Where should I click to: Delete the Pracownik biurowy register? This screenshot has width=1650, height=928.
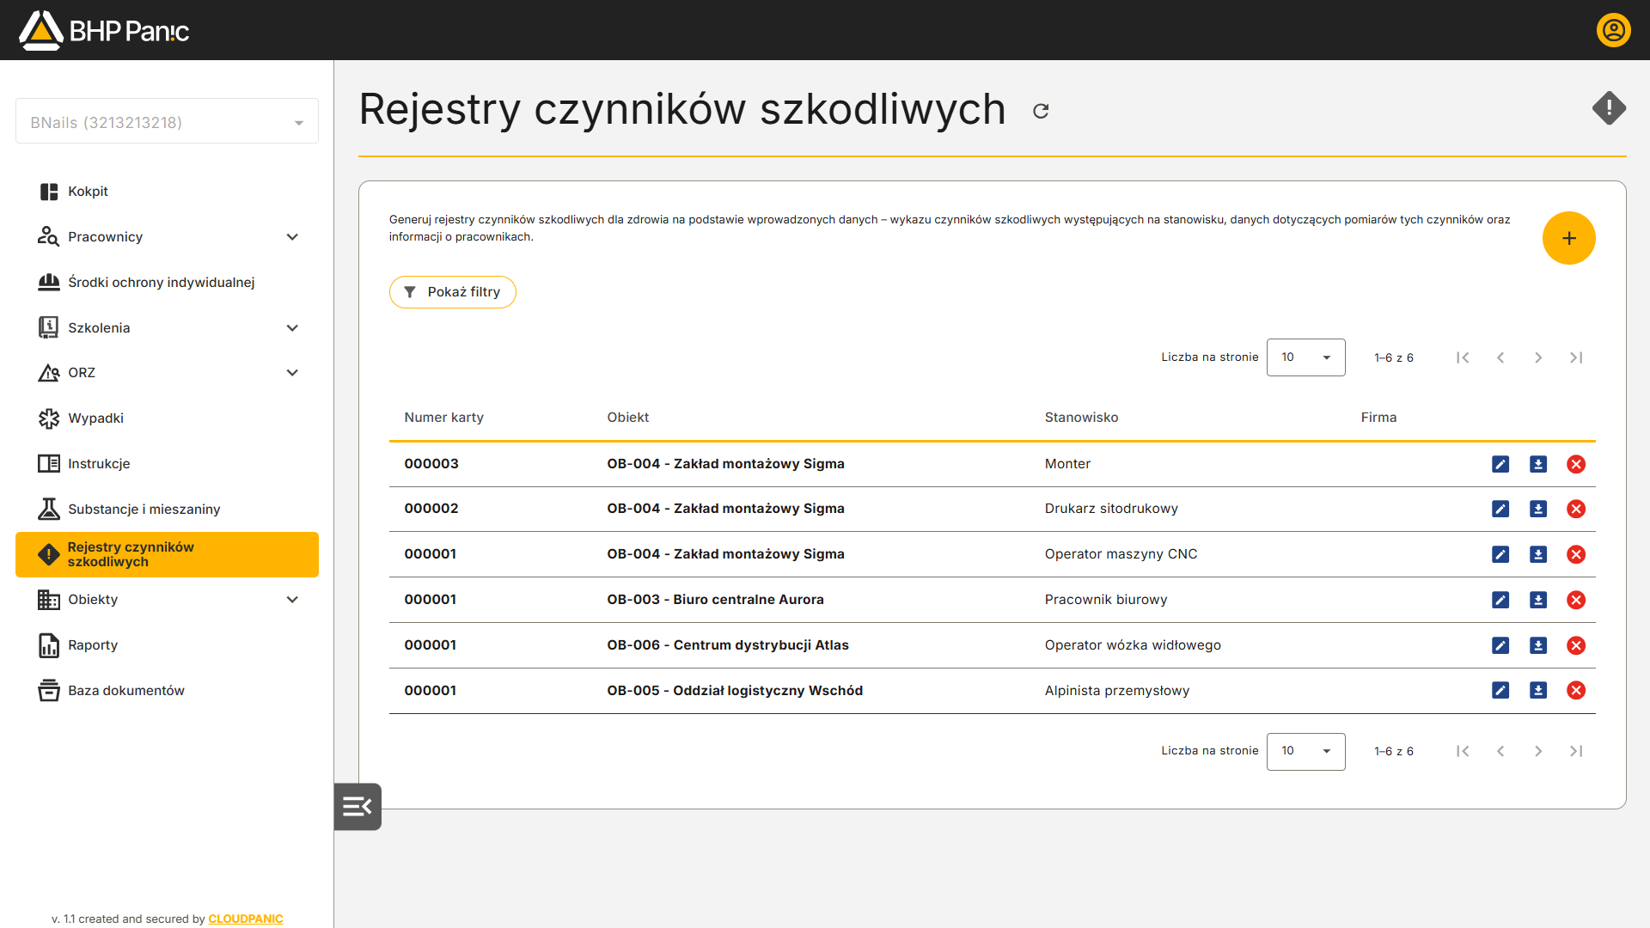click(1576, 600)
